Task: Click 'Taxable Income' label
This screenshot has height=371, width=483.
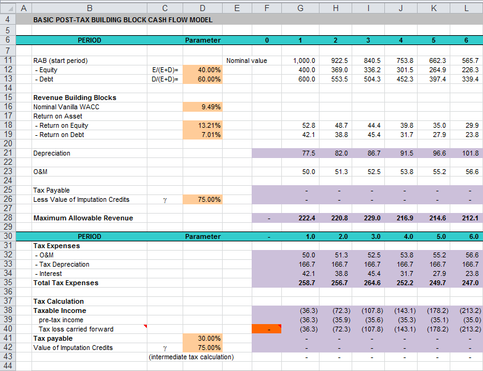Action: [x=60, y=311]
